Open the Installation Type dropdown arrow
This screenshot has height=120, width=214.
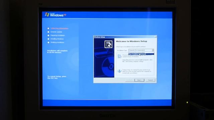coord(153,50)
